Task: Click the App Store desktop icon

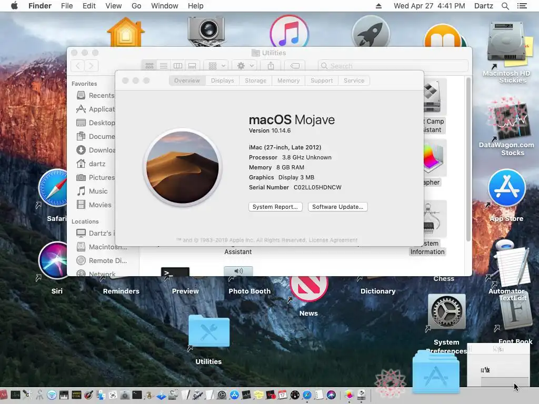Action: coord(507,188)
